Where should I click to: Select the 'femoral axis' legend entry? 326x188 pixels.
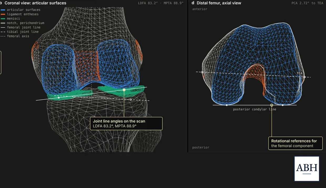15,36
